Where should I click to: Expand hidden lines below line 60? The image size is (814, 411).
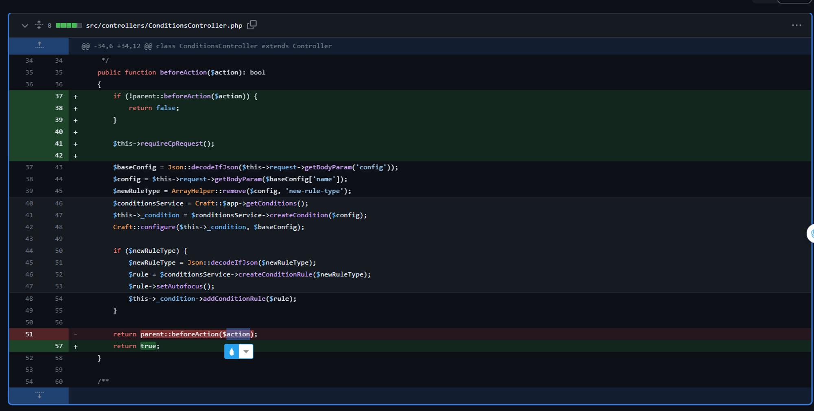tap(39, 395)
